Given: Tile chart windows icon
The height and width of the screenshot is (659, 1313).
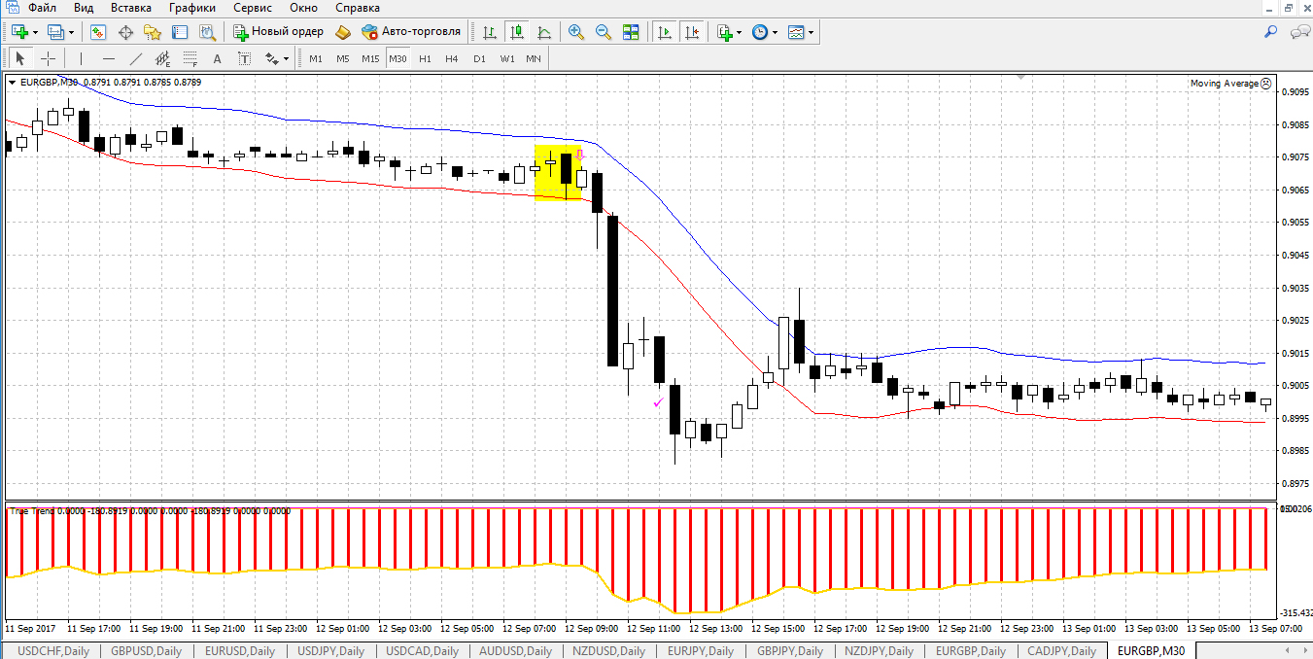Looking at the screenshot, I should (x=631, y=32).
